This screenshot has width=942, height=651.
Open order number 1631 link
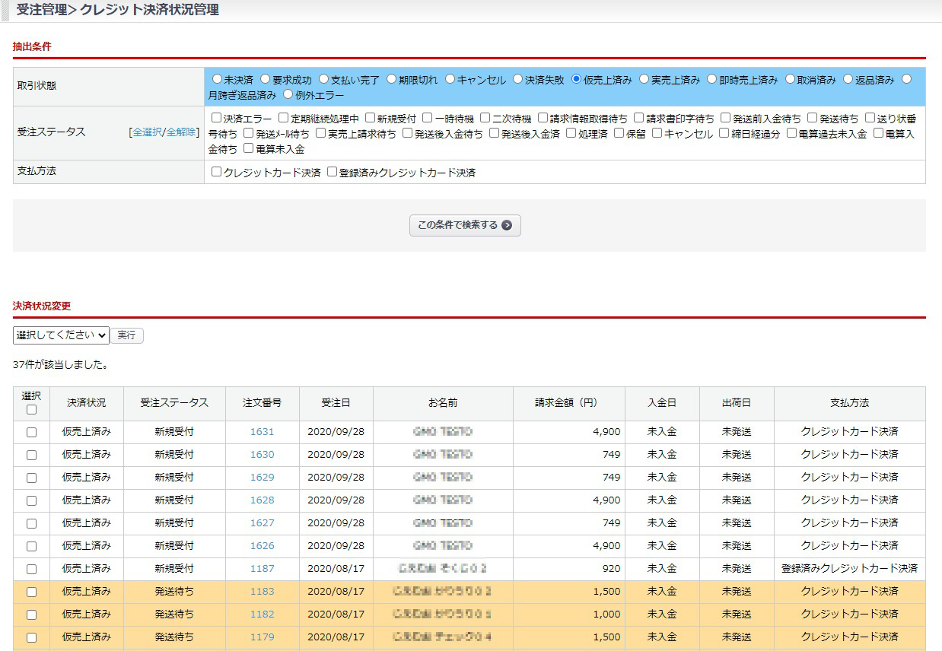point(262,432)
